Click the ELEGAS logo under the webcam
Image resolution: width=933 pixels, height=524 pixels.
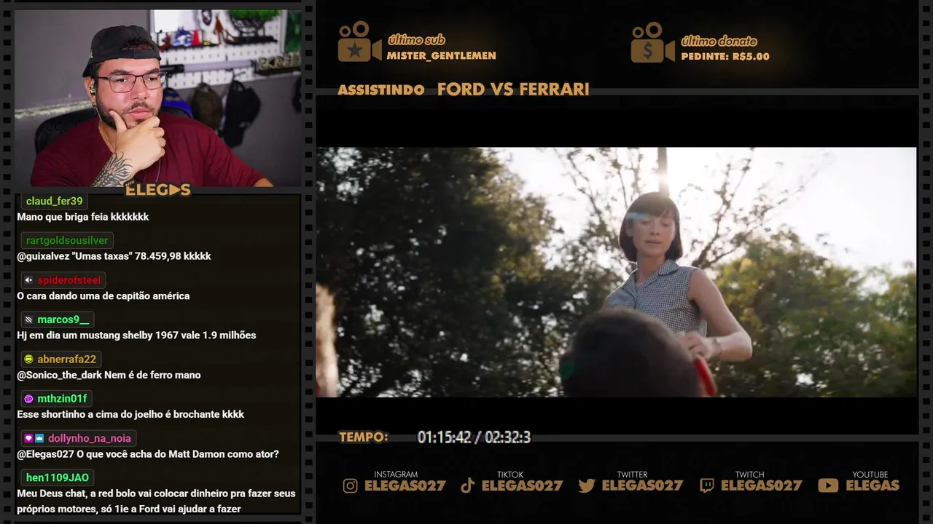pyautogui.click(x=158, y=190)
